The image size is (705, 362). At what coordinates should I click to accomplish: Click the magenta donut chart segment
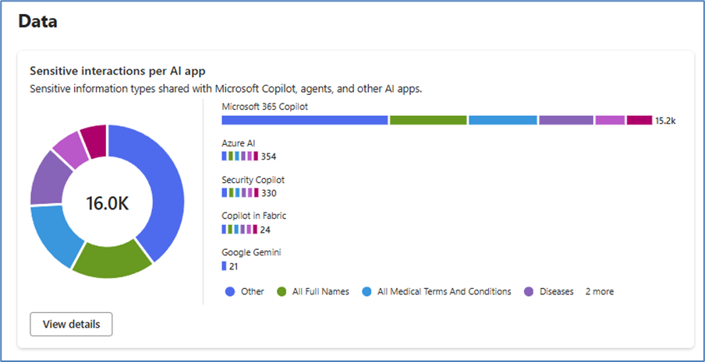click(94, 142)
